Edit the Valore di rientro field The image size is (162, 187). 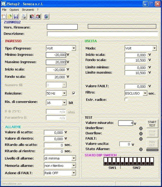[54, 139]
